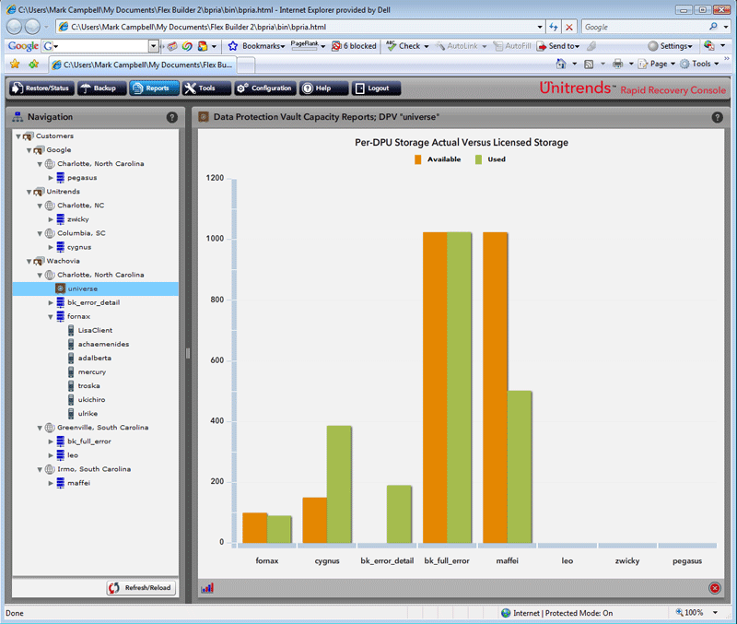This screenshot has width=737, height=624.
Task: Open the IE Page menu
Action: point(657,64)
